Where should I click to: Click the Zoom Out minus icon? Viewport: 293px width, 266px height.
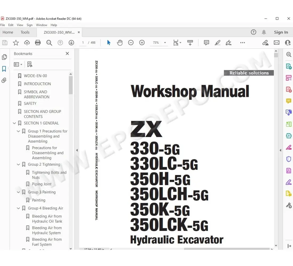pyautogui.click(x=131, y=43)
